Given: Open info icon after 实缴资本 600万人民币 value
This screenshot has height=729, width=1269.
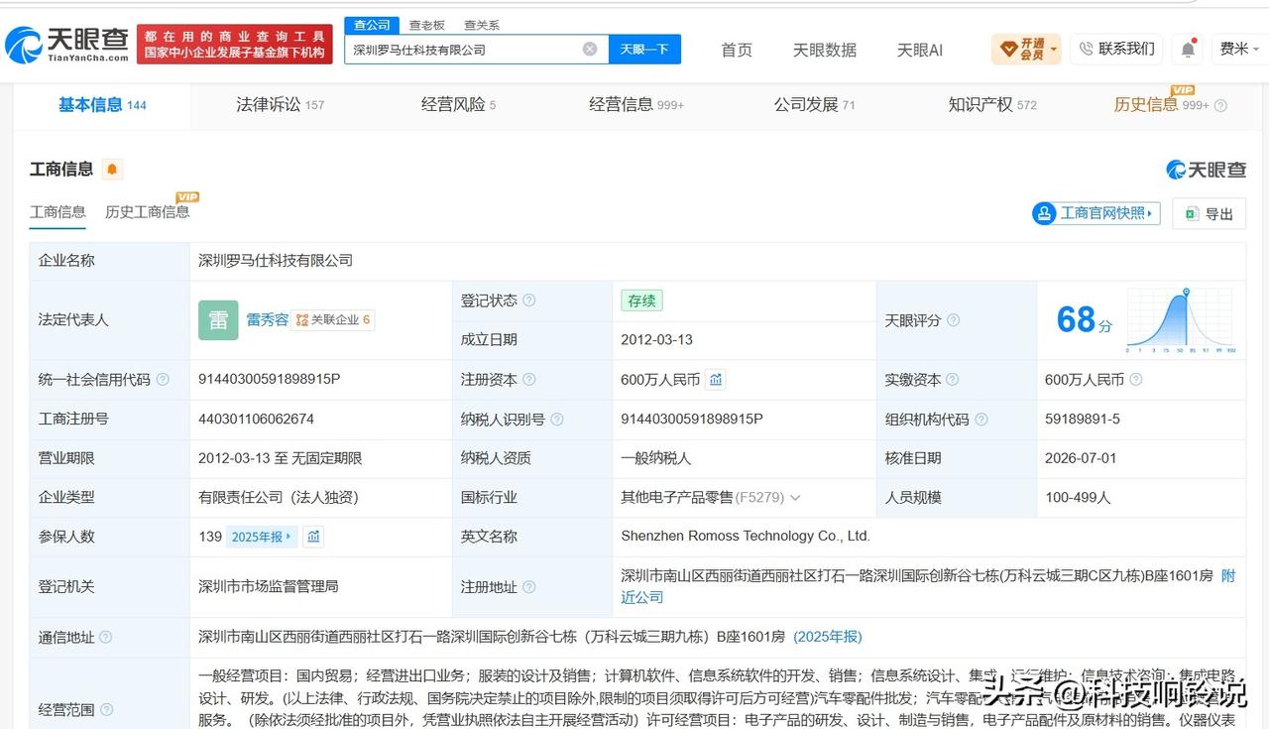Looking at the screenshot, I should (x=1136, y=380).
